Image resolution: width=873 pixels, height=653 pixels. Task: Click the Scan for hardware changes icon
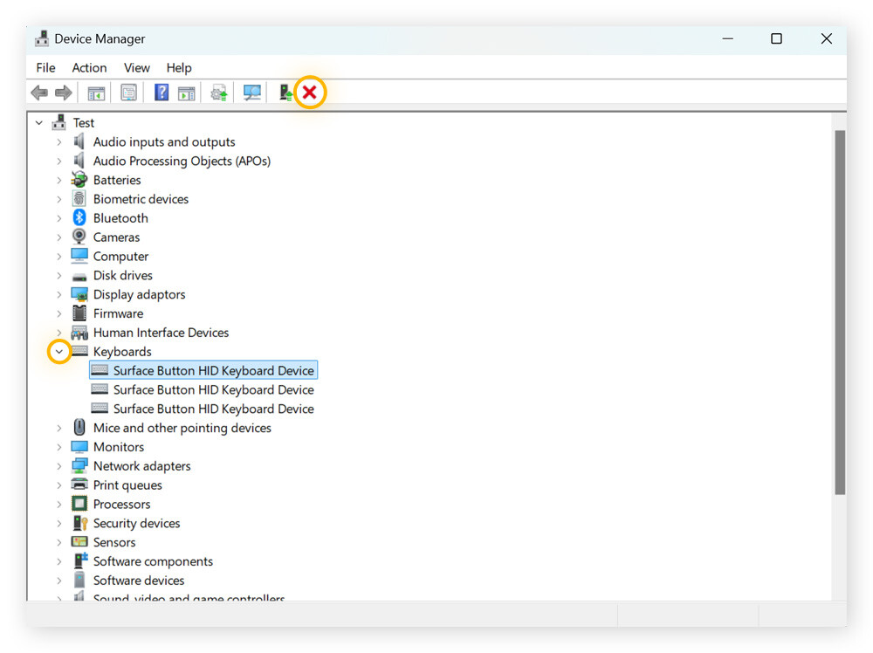coord(252,93)
